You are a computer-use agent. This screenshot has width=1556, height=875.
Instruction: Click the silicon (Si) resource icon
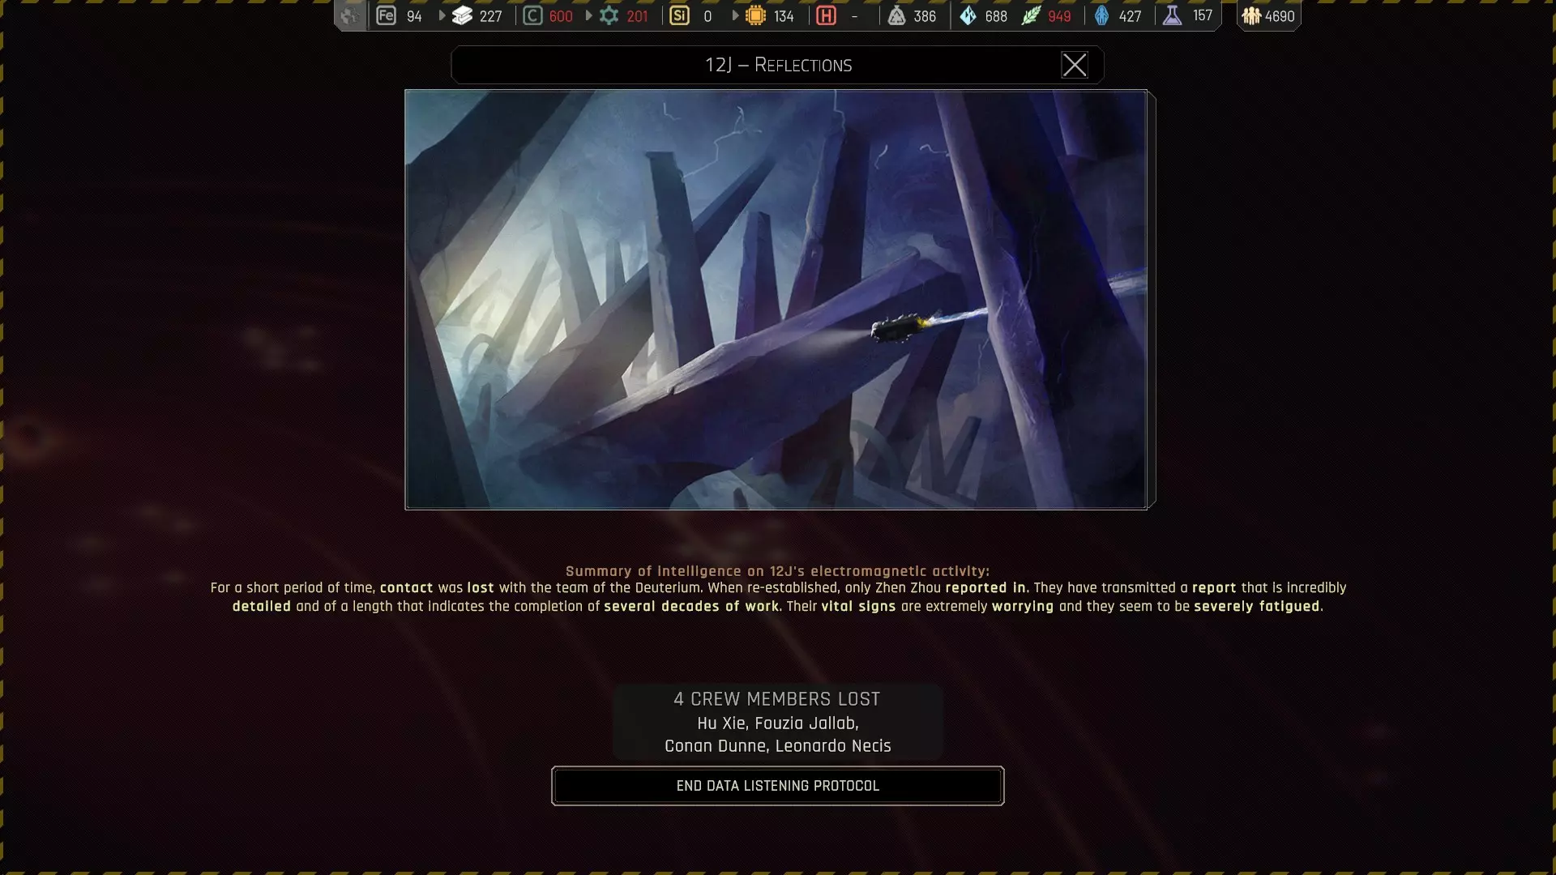click(680, 15)
